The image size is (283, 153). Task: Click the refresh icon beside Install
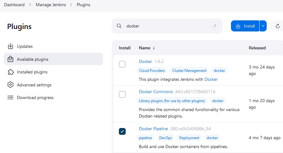[277, 26]
